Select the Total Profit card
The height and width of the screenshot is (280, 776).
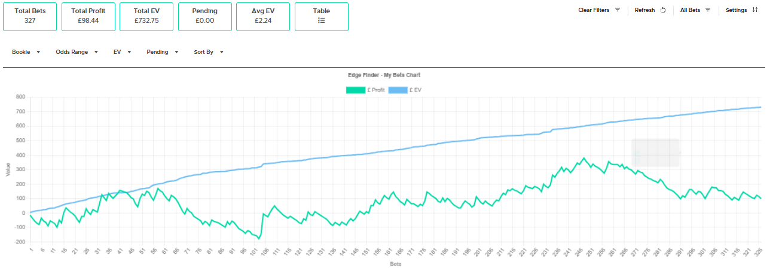click(x=88, y=16)
